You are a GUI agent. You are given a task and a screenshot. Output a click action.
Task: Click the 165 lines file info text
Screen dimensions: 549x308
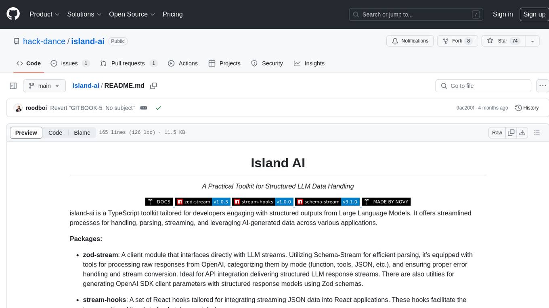142,133
